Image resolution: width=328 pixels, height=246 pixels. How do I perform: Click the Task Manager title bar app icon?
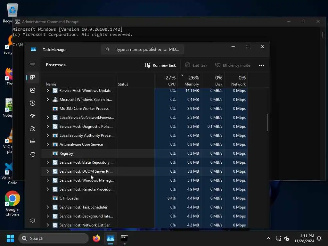click(x=33, y=50)
